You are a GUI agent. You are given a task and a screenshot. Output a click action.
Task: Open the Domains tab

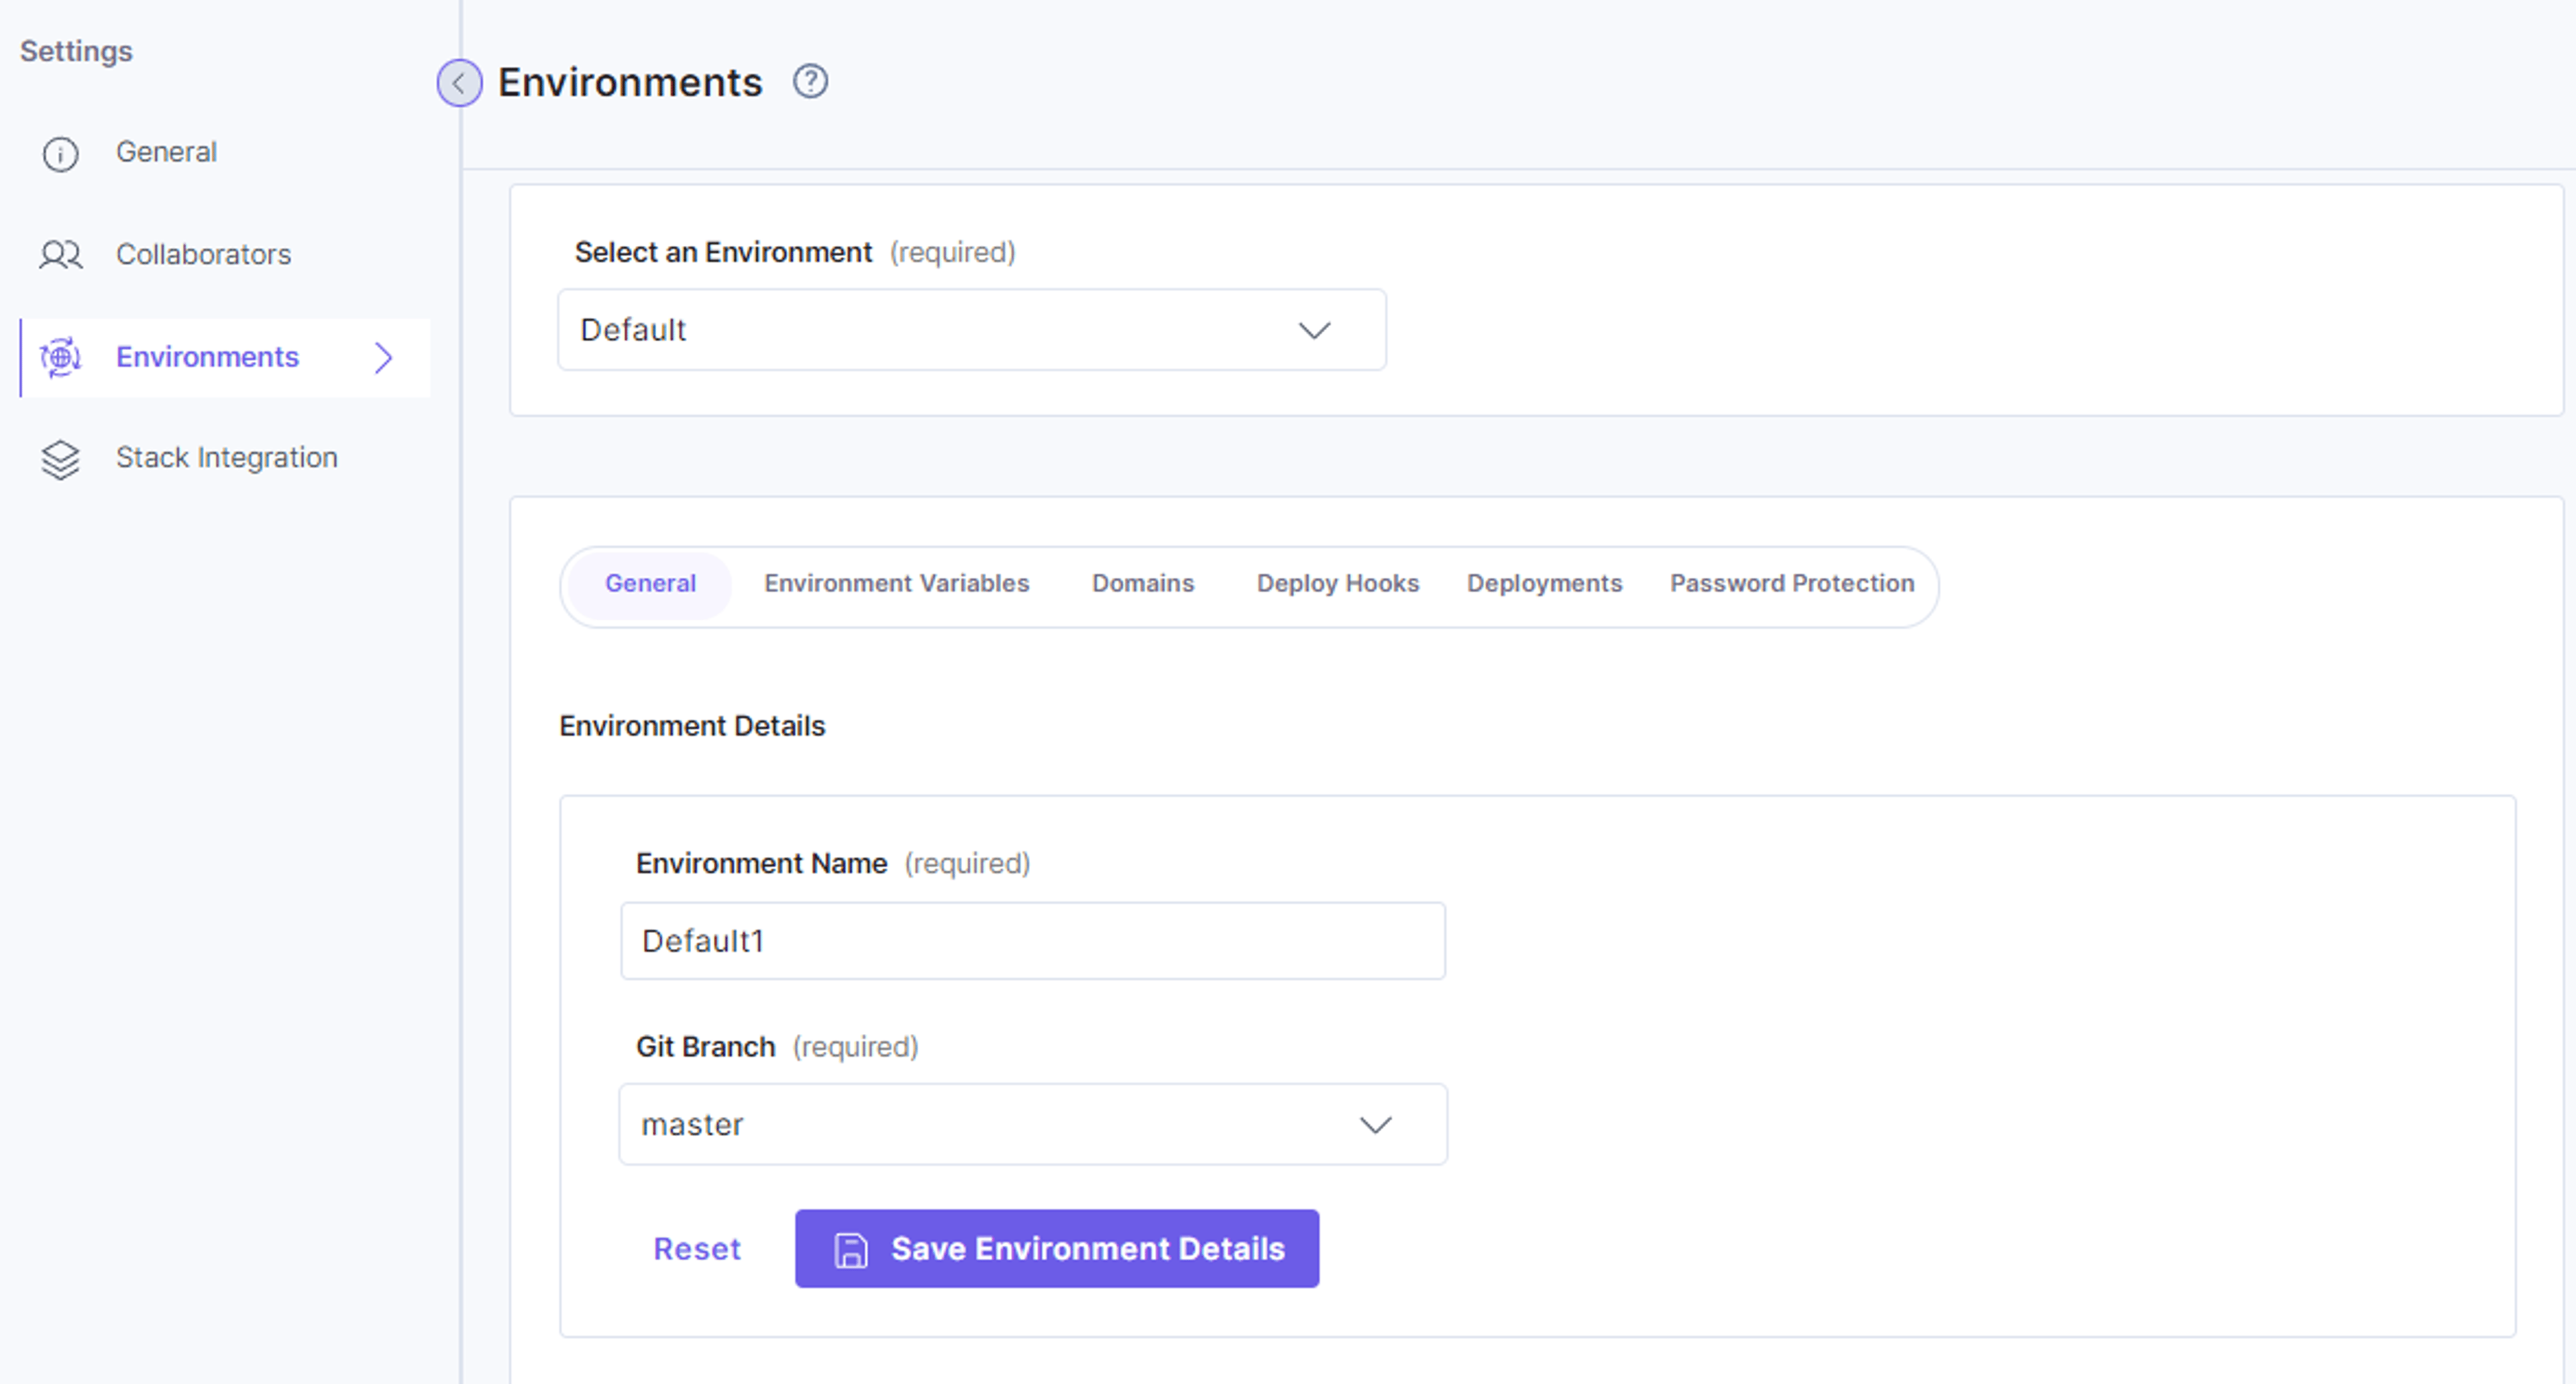pyautogui.click(x=1143, y=583)
